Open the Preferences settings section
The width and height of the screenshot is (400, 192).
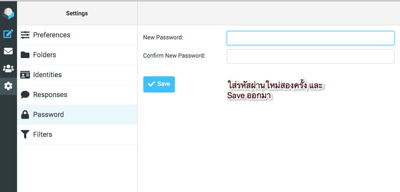click(x=52, y=35)
